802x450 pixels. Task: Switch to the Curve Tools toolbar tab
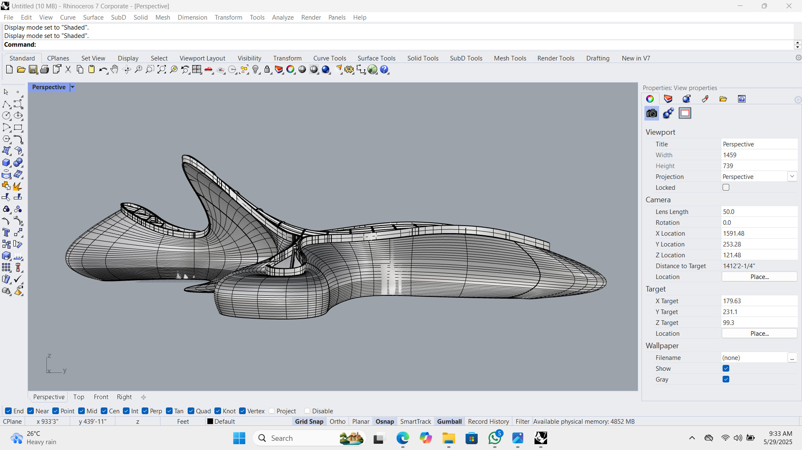click(x=330, y=58)
